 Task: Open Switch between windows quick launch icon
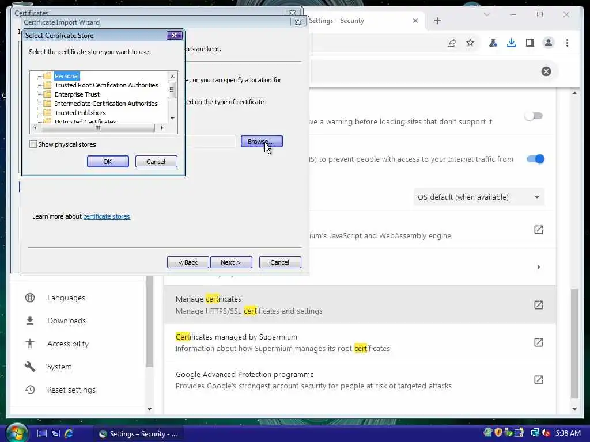[x=55, y=434]
